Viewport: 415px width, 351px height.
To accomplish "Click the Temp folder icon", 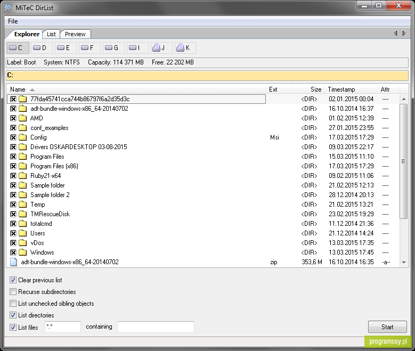I will pos(23,205).
